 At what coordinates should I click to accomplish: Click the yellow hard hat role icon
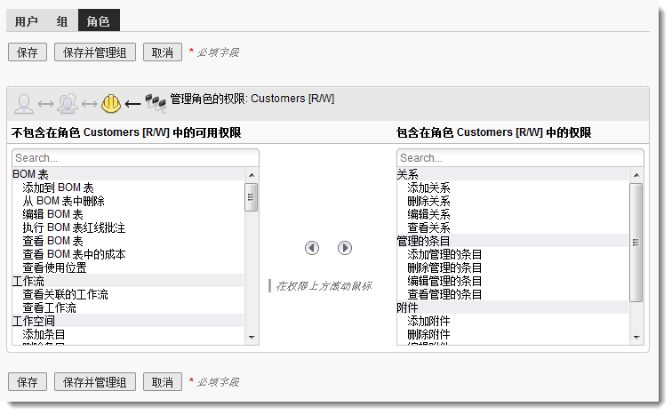[111, 104]
